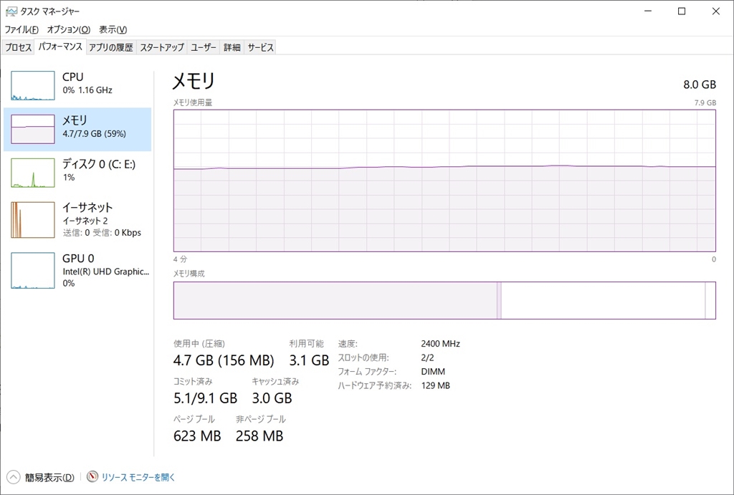Open the スタートアップ tab
734x495 pixels.
(162, 47)
